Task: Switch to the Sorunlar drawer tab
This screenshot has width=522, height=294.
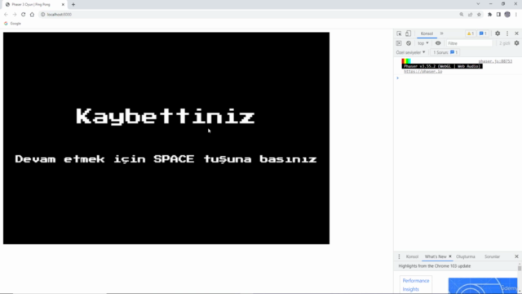Action: [492, 256]
